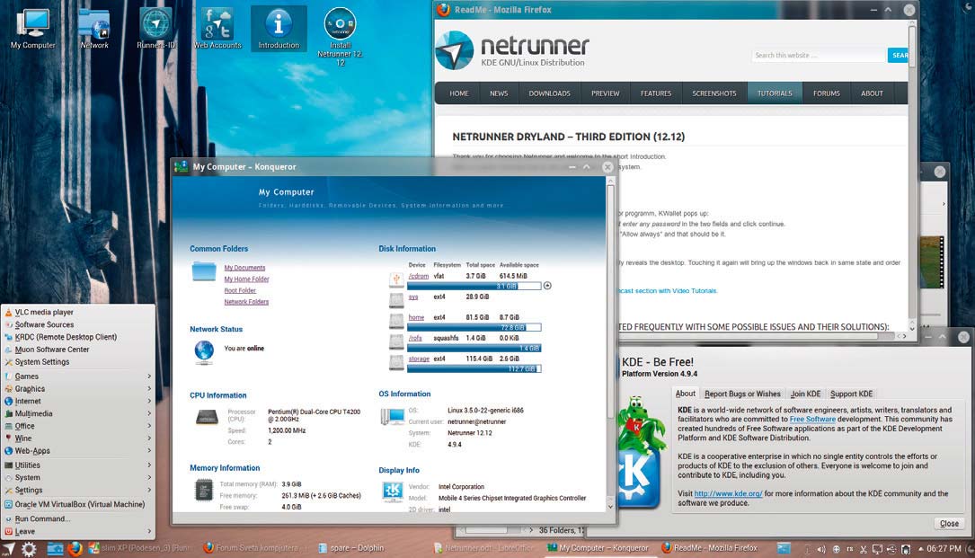Click the Konqueror window vertical scrollbar
Viewport: 975px width, 558px height.
(610, 344)
